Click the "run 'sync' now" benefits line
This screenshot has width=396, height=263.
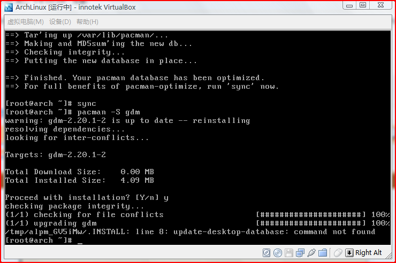(x=142, y=86)
